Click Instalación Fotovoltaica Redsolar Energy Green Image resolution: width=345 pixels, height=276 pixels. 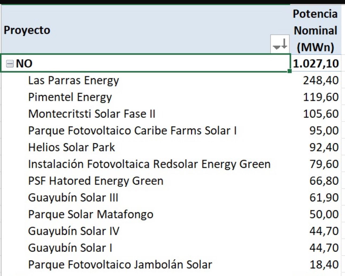tap(149, 164)
